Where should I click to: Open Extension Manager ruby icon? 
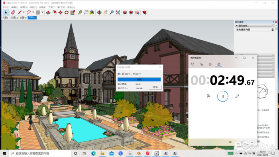click(144, 12)
